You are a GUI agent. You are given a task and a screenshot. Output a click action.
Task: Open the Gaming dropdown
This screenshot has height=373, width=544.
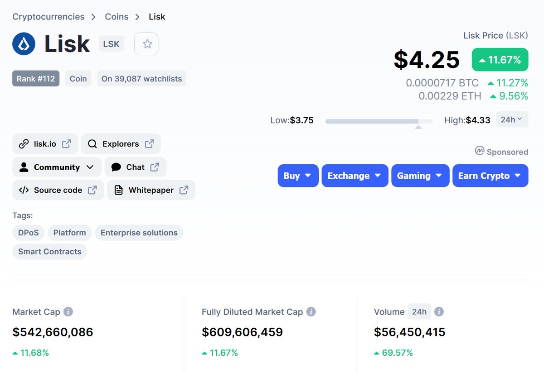(x=420, y=176)
